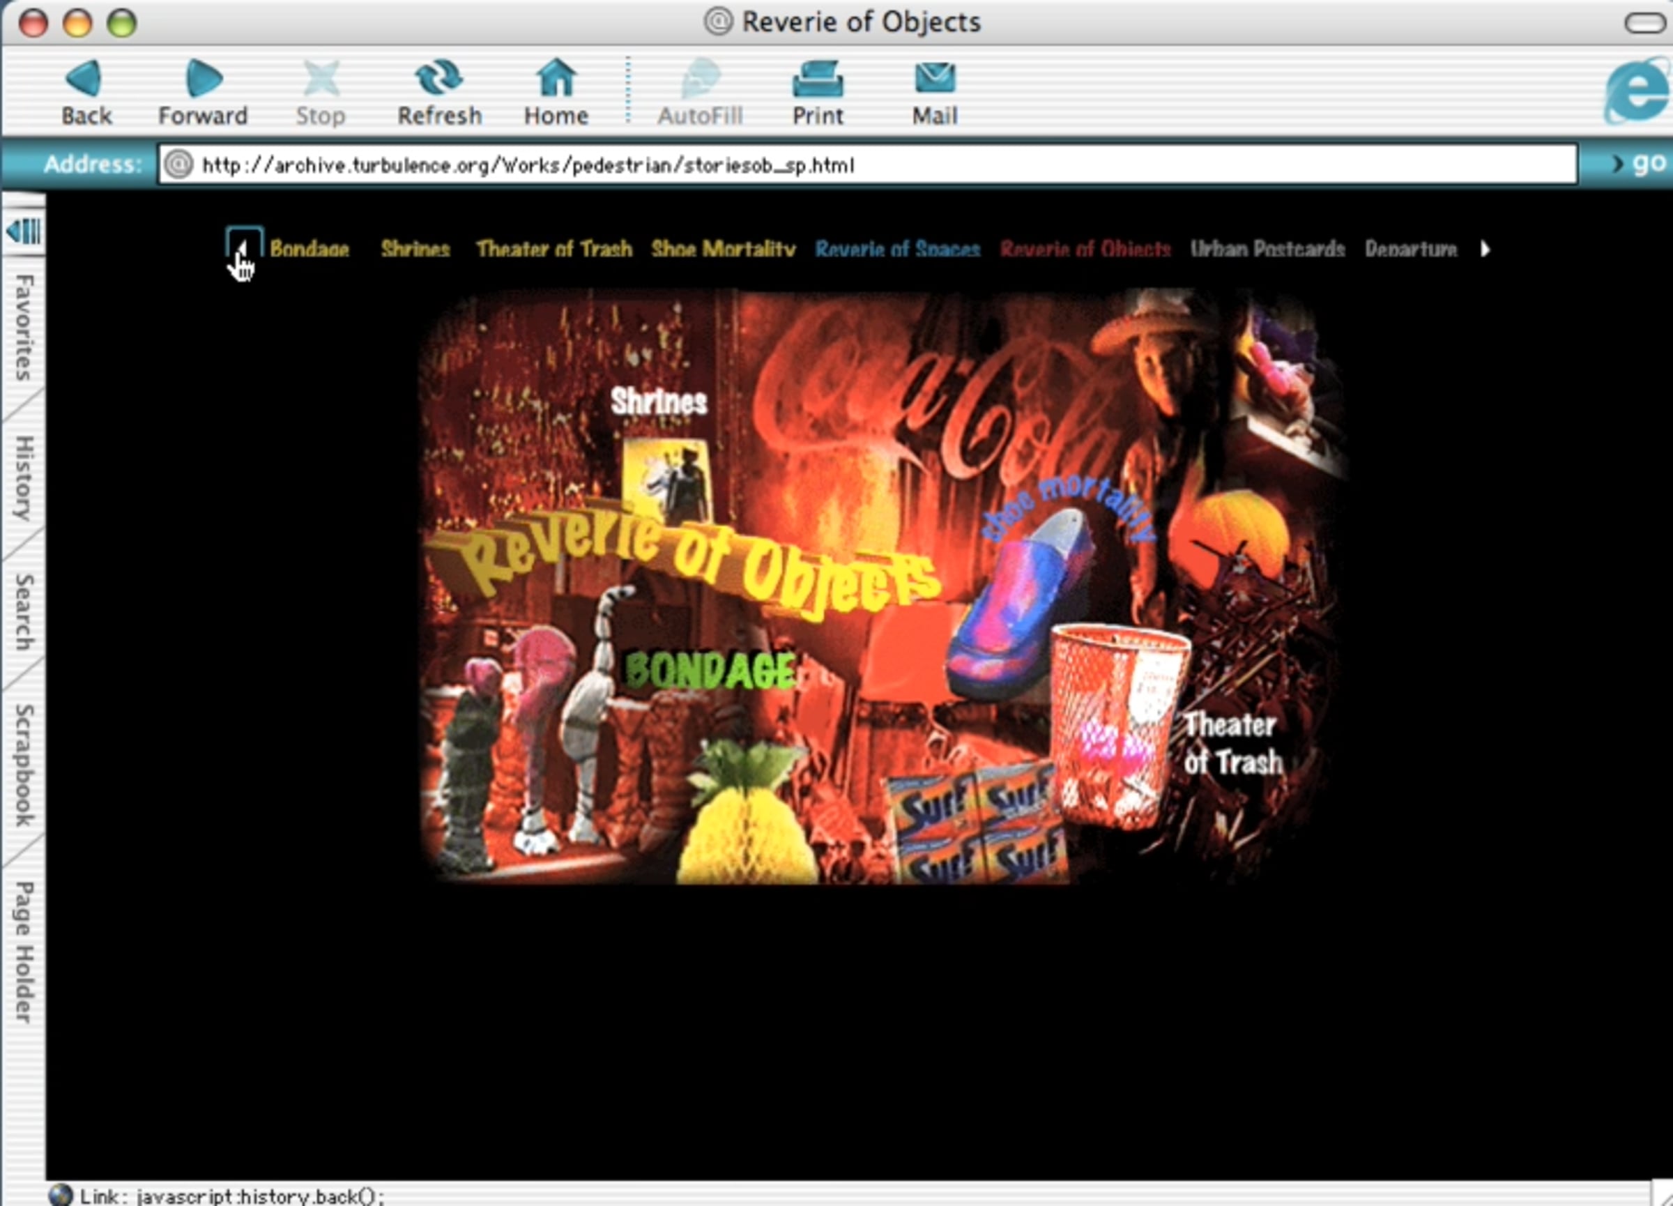Click the go button beside address bar
The image size is (1673, 1206).
[1640, 163]
